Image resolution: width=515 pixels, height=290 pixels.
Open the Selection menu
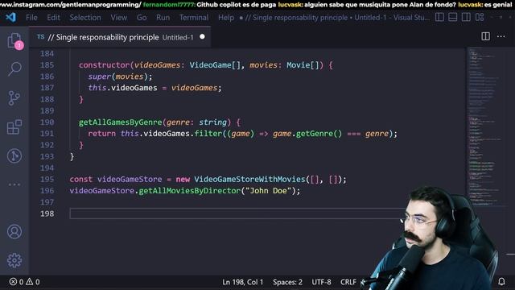[85, 18]
